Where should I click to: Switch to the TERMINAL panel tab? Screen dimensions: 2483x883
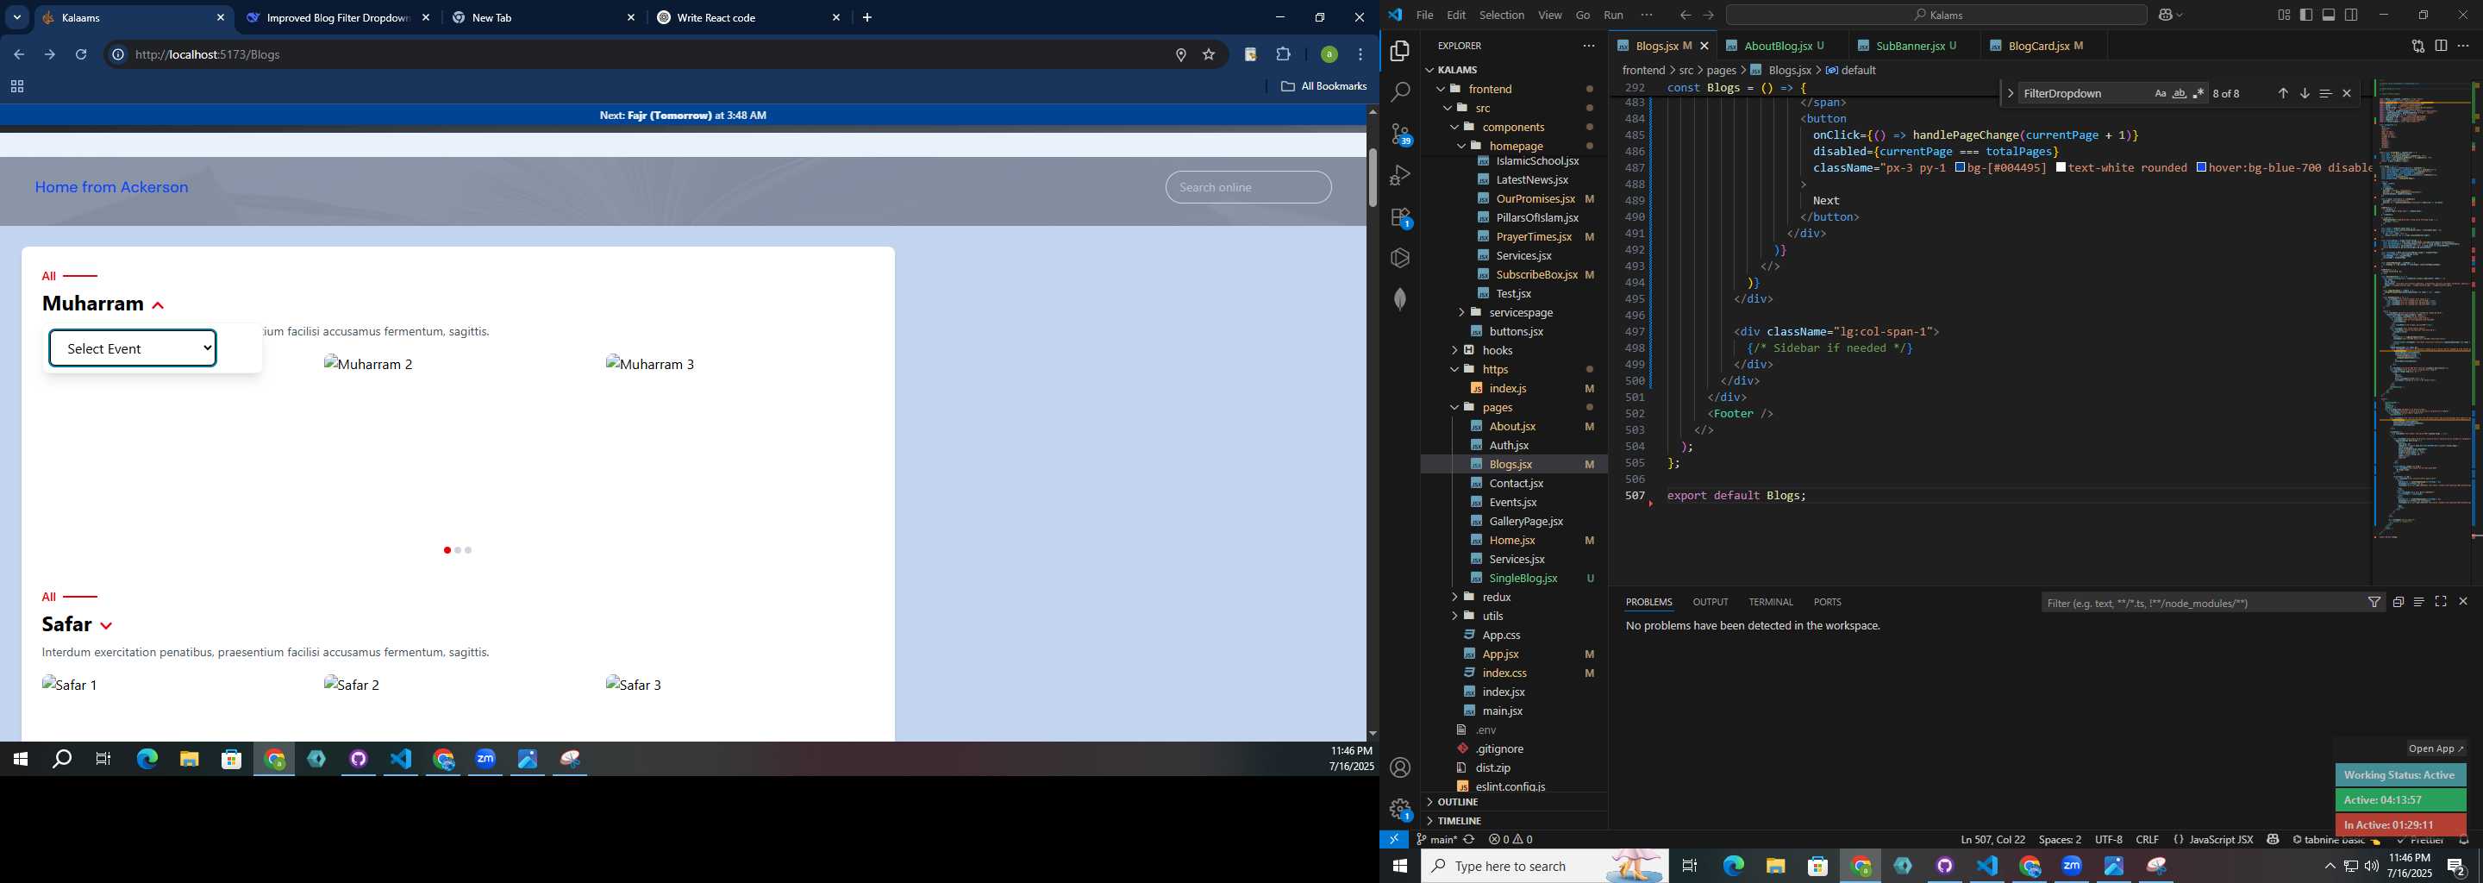(x=1771, y=602)
